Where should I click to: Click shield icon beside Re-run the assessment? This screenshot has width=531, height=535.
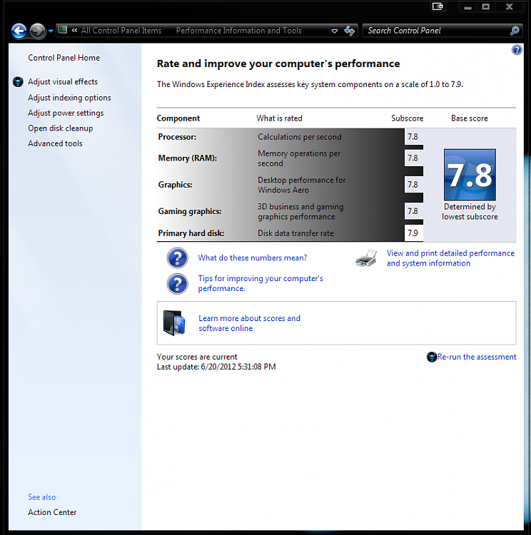tap(432, 357)
